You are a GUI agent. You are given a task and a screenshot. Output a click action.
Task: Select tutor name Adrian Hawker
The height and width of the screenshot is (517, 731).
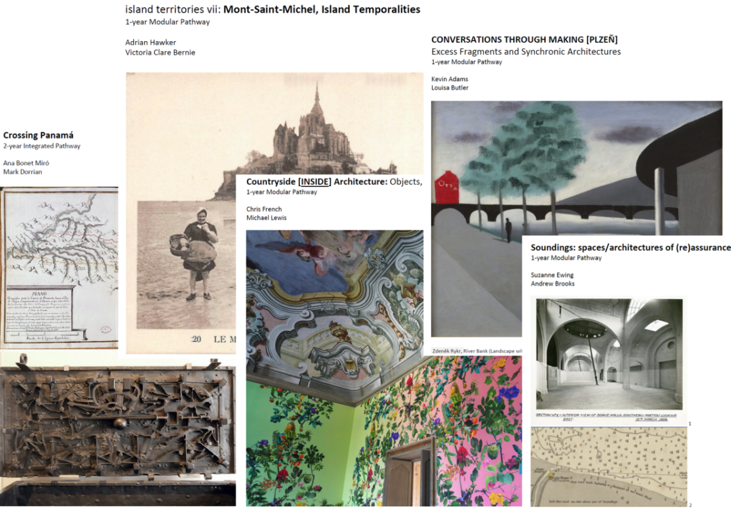tap(150, 43)
